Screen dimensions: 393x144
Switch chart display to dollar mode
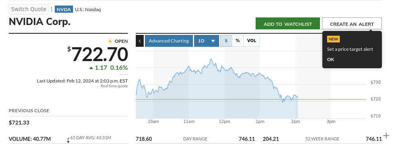[226, 40]
